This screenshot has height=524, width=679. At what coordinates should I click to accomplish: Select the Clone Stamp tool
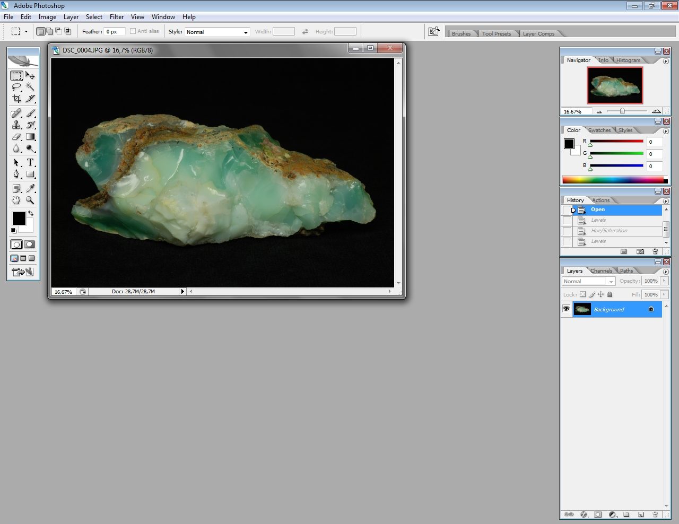click(16, 125)
